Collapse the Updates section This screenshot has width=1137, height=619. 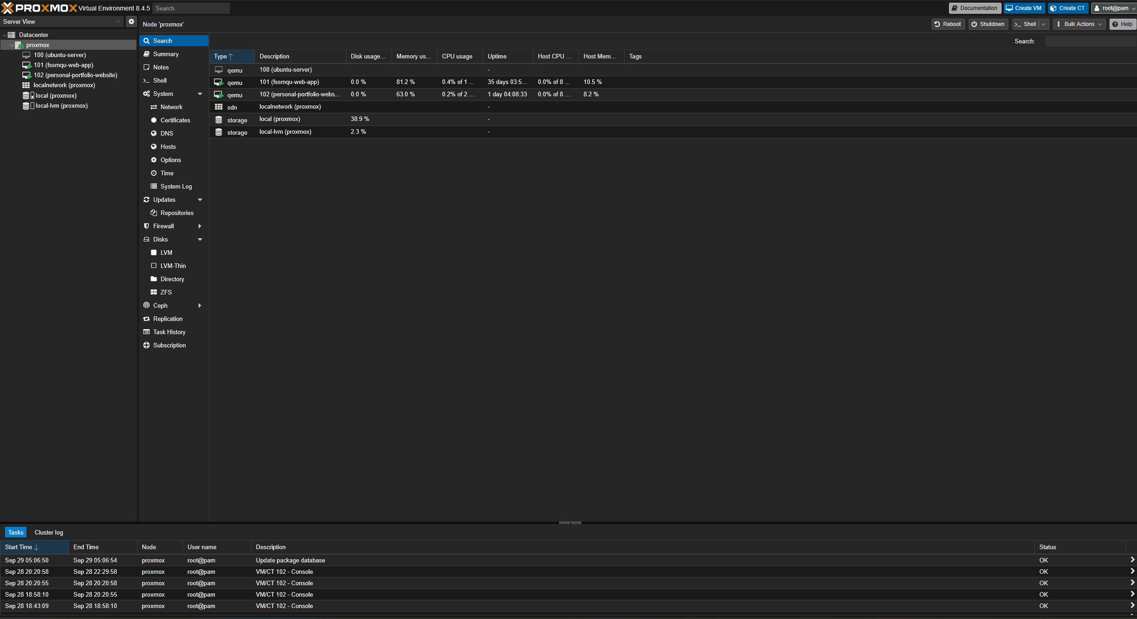[x=199, y=199]
